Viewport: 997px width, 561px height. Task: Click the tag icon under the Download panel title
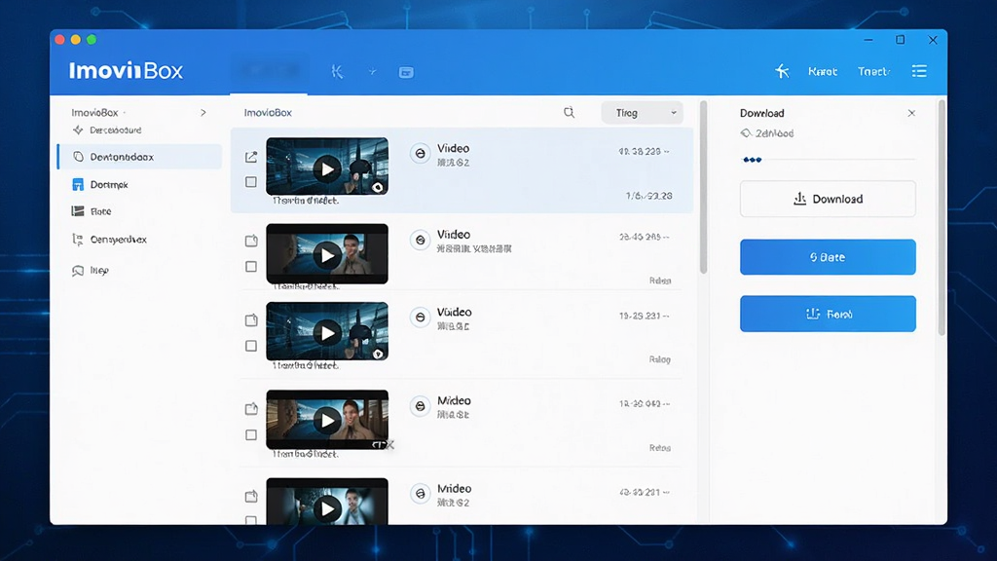(x=746, y=132)
